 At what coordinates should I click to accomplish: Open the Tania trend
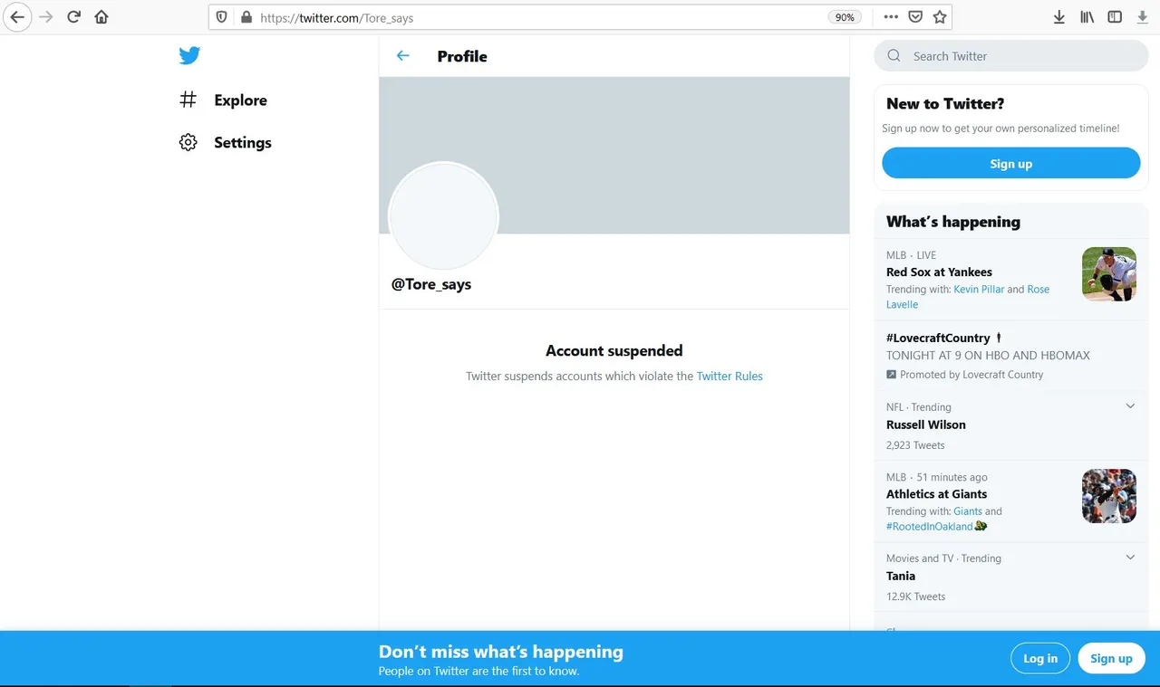pos(901,577)
